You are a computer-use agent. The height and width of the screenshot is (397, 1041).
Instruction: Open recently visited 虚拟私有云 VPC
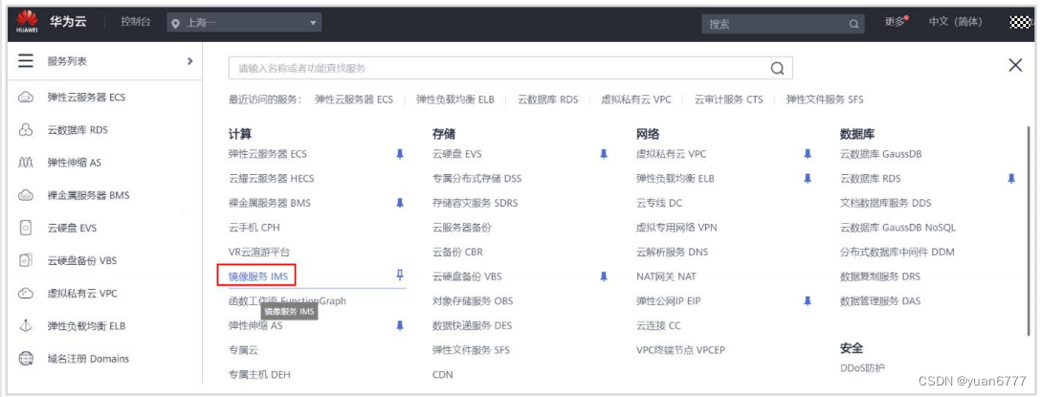pos(636,99)
